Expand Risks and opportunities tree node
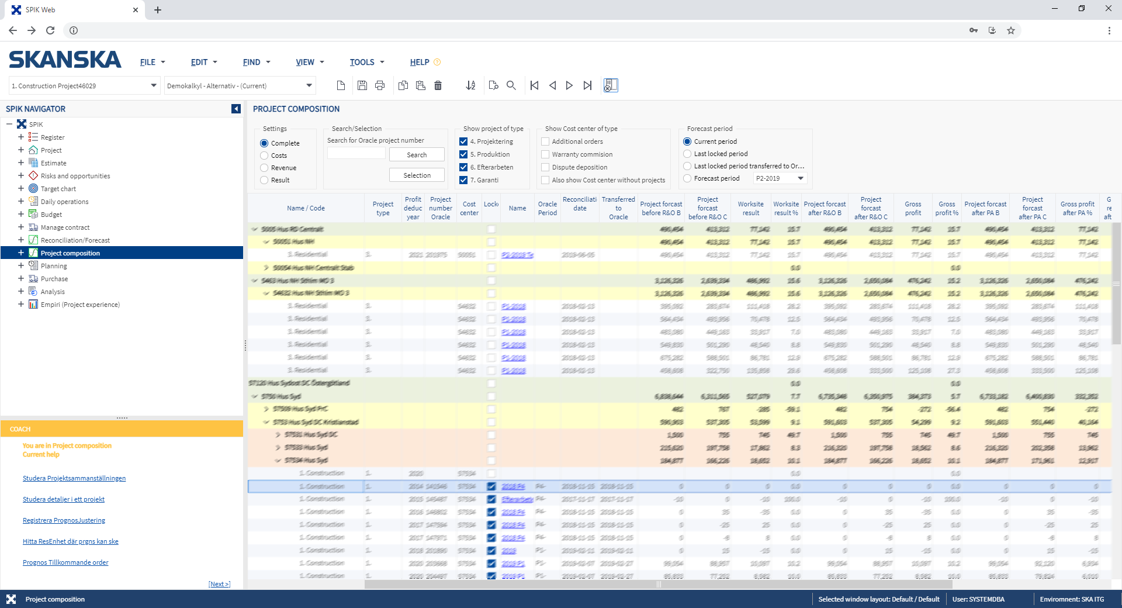 pos(21,175)
